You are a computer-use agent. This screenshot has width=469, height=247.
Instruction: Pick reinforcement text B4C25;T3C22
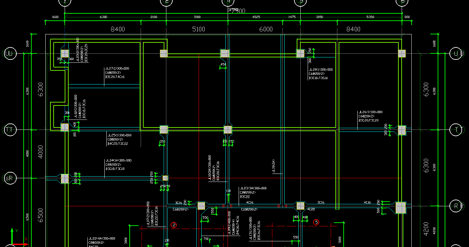[x=117, y=144]
